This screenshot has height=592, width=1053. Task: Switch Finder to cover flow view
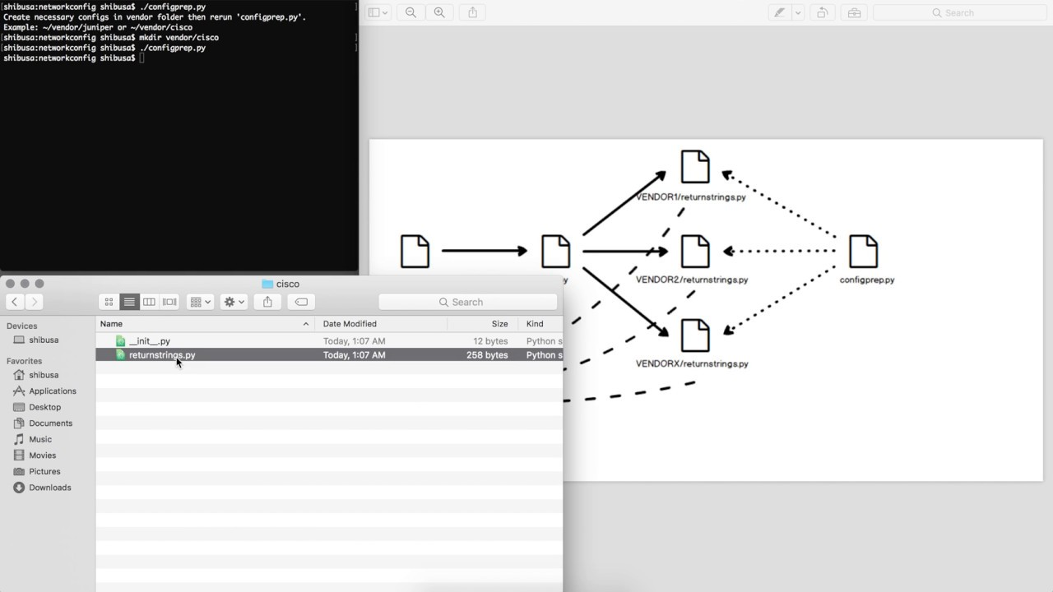(169, 302)
